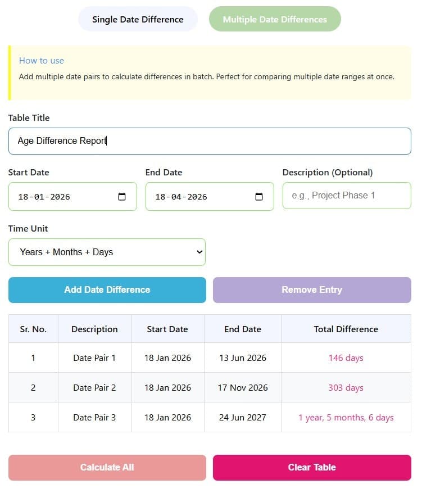Image resolution: width=422 pixels, height=493 pixels.
Task: Click the Sr. No. column header
Action: (33, 329)
